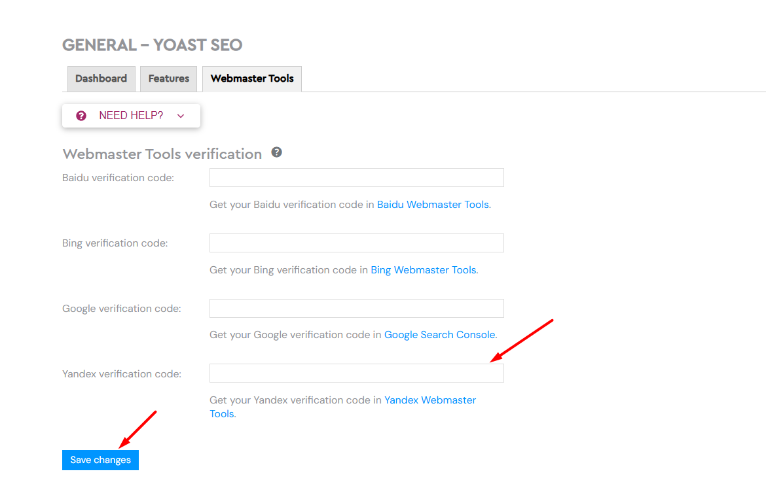Image resolution: width=766 pixels, height=499 pixels.
Task: Focus the Baidu verification code field
Action: tap(357, 177)
